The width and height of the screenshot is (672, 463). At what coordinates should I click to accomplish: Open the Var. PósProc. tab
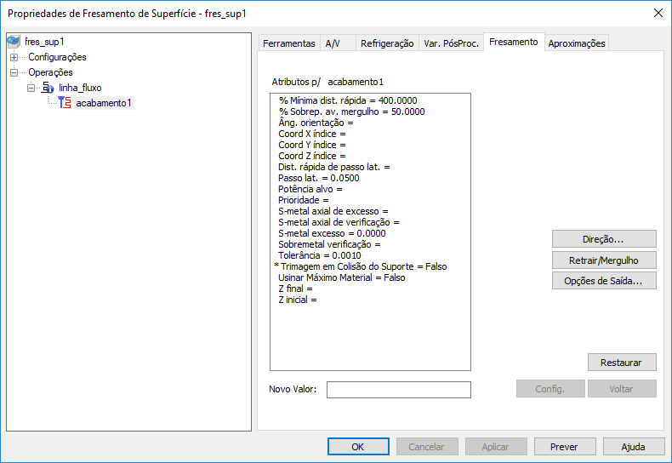452,43
